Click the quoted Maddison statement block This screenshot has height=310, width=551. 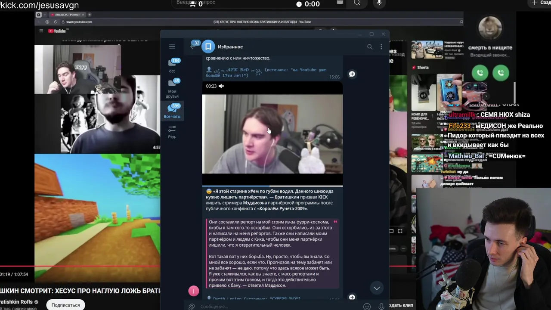[272, 254]
